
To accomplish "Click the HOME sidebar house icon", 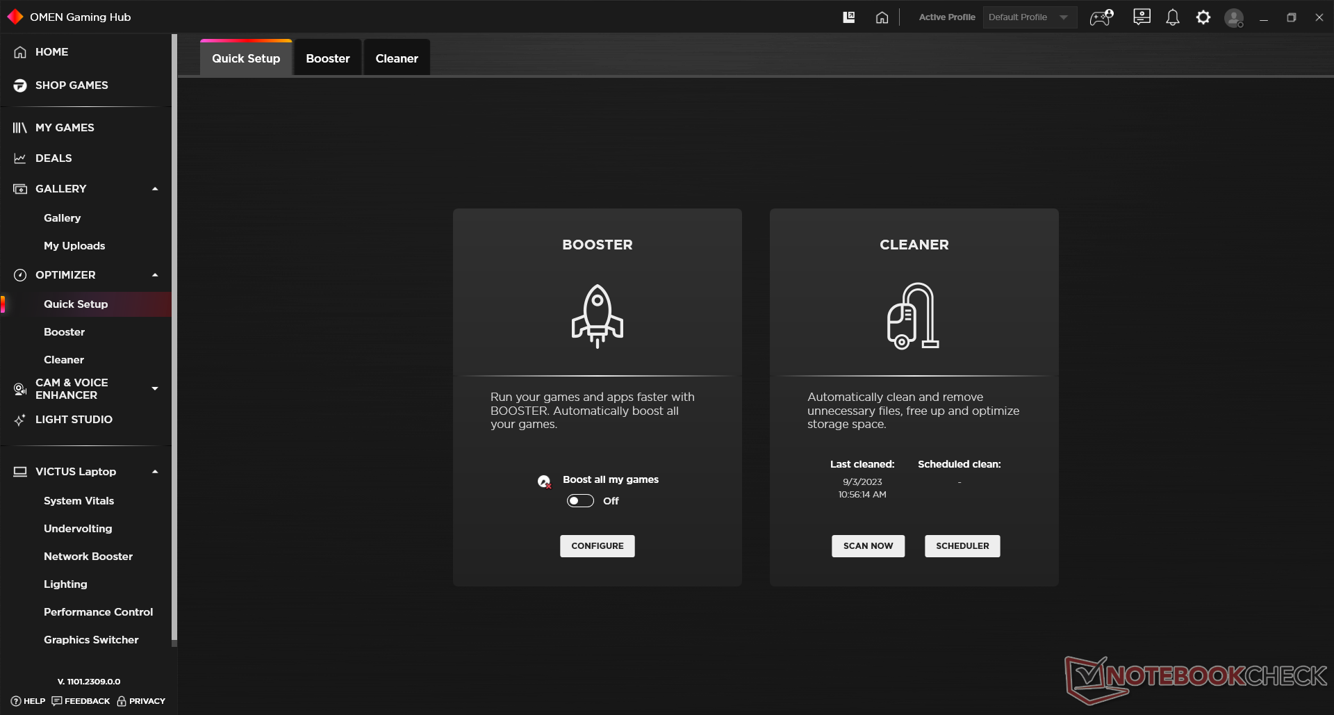I will tap(20, 52).
